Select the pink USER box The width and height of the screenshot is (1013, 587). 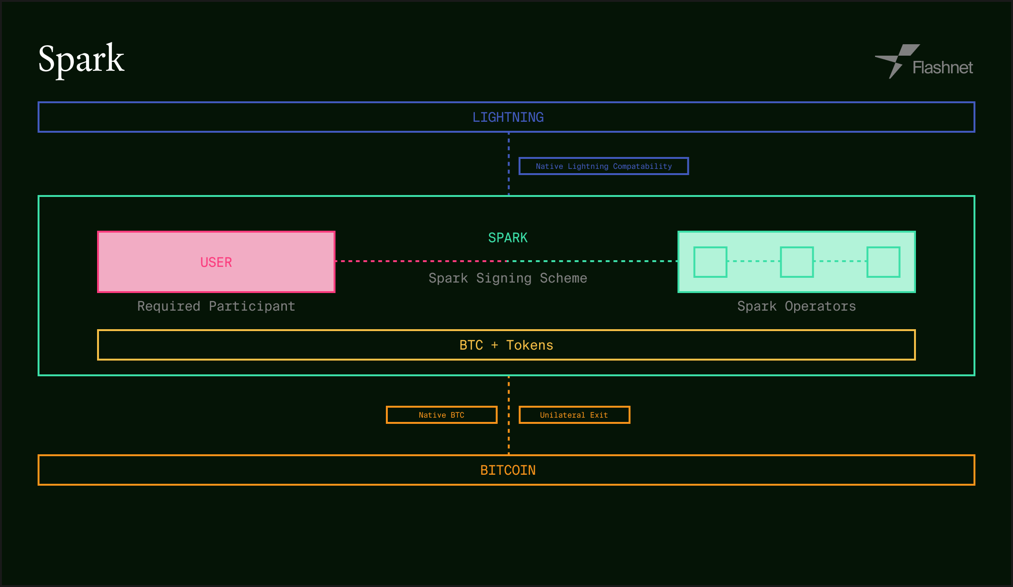tap(216, 262)
